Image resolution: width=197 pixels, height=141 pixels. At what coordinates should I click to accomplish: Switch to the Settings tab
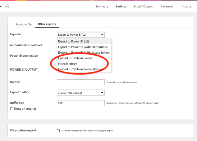pyautogui.click(x=121, y=7)
